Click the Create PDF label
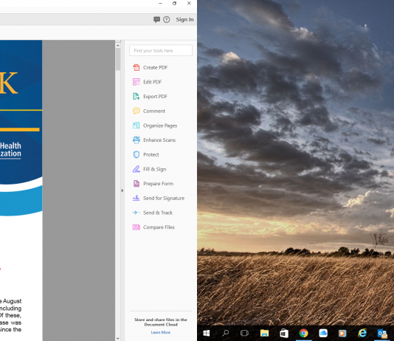The height and width of the screenshot is (341, 394). [x=155, y=68]
